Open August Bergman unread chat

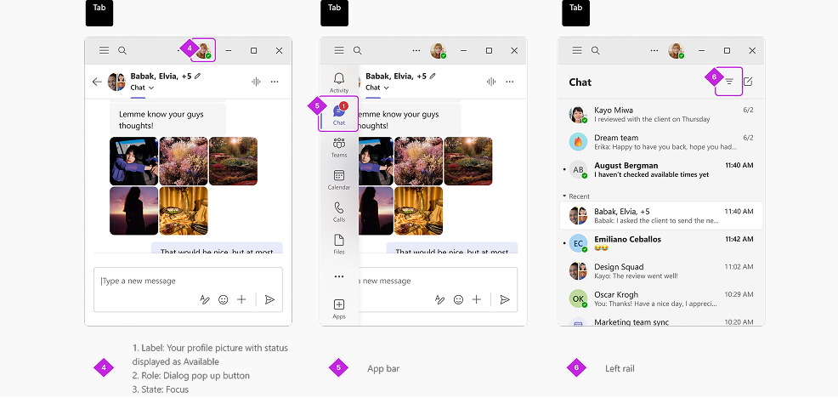coord(661,169)
